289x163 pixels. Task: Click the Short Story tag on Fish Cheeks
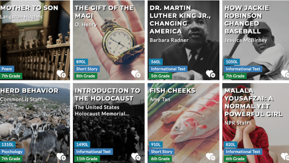tap(162, 152)
